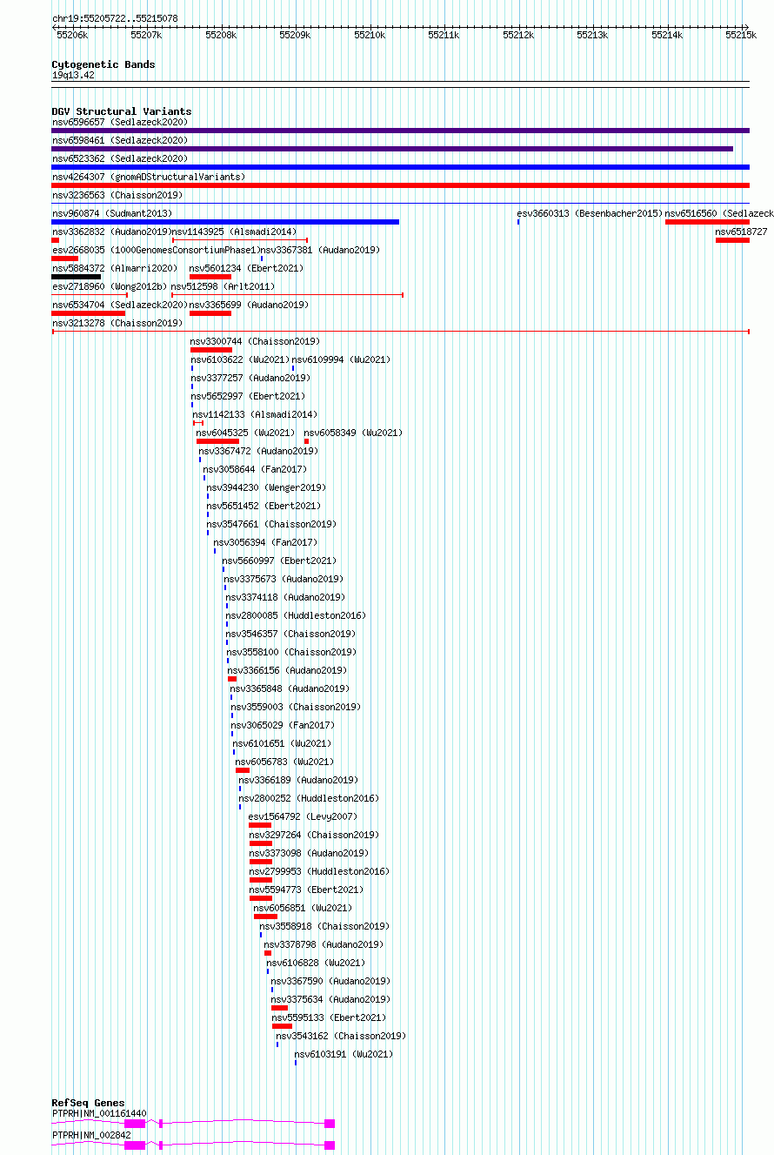This screenshot has height=1155, width=774.
Task: Click the 55206k ruler tick label
Action: pos(71,35)
